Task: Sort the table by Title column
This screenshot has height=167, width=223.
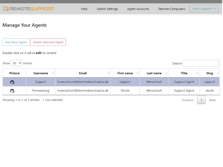Action: click(x=184, y=73)
